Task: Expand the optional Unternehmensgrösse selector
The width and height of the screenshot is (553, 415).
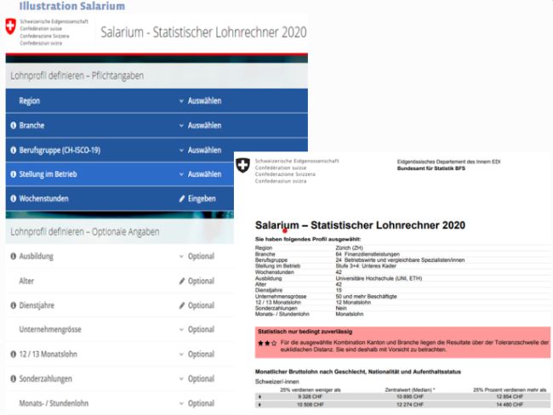Action: point(197,329)
